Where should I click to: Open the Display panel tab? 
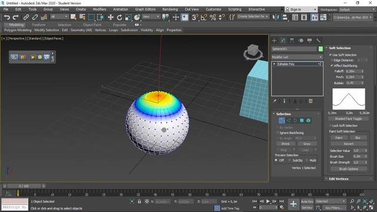pyautogui.click(x=309, y=41)
